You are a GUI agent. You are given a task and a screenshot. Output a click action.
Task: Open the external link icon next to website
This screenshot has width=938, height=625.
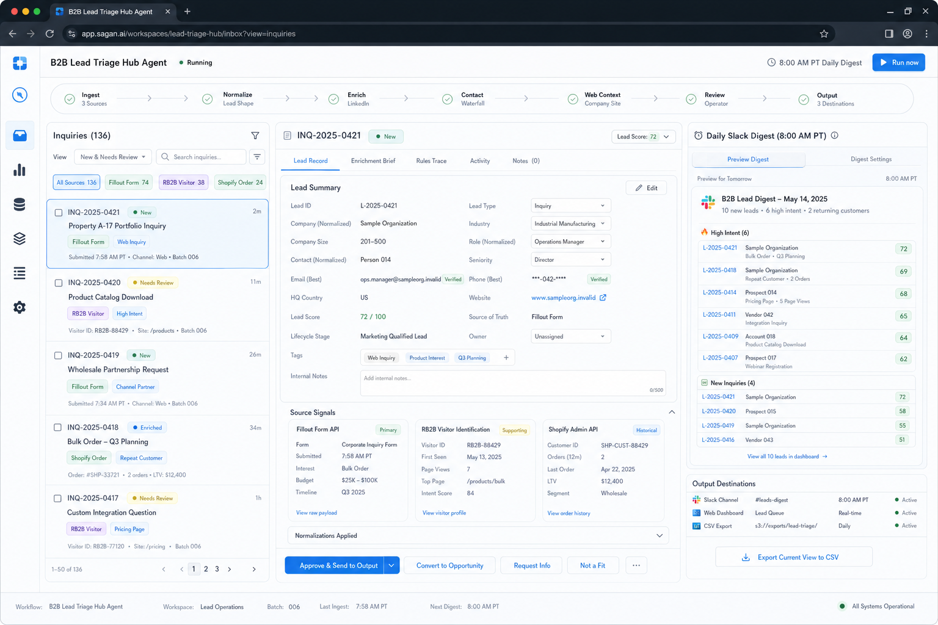(x=603, y=298)
